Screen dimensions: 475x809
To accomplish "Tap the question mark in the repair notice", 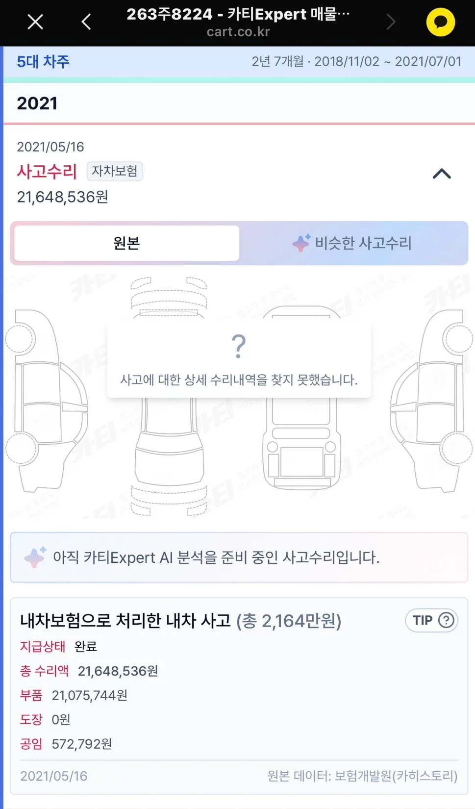I will (239, 347).
